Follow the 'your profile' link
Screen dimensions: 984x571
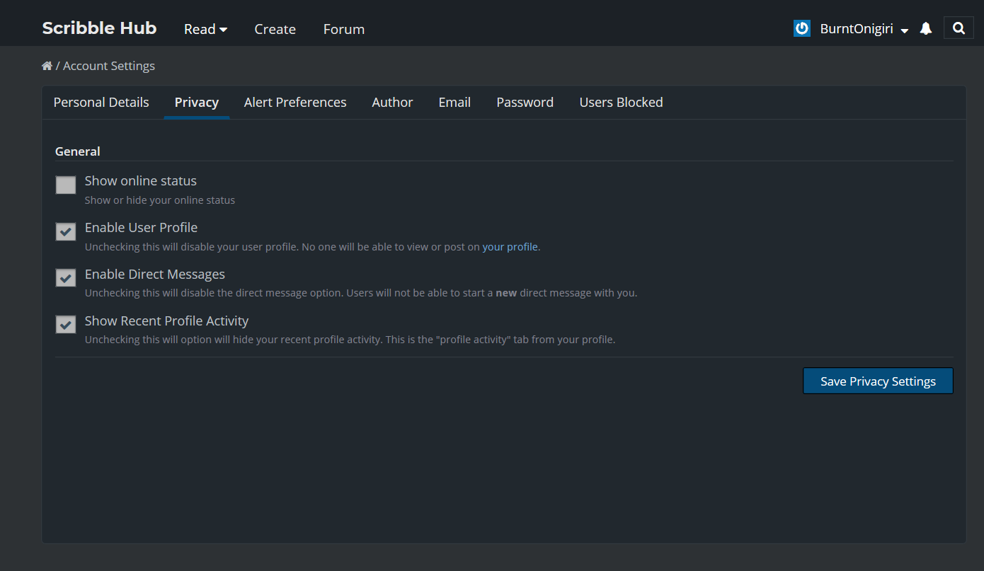(510, 247)
